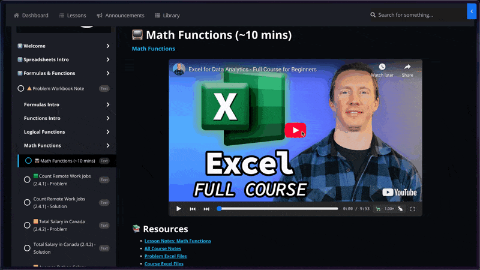Click the play icon in player bar
The image size is (480, 270).
(178, 209)
